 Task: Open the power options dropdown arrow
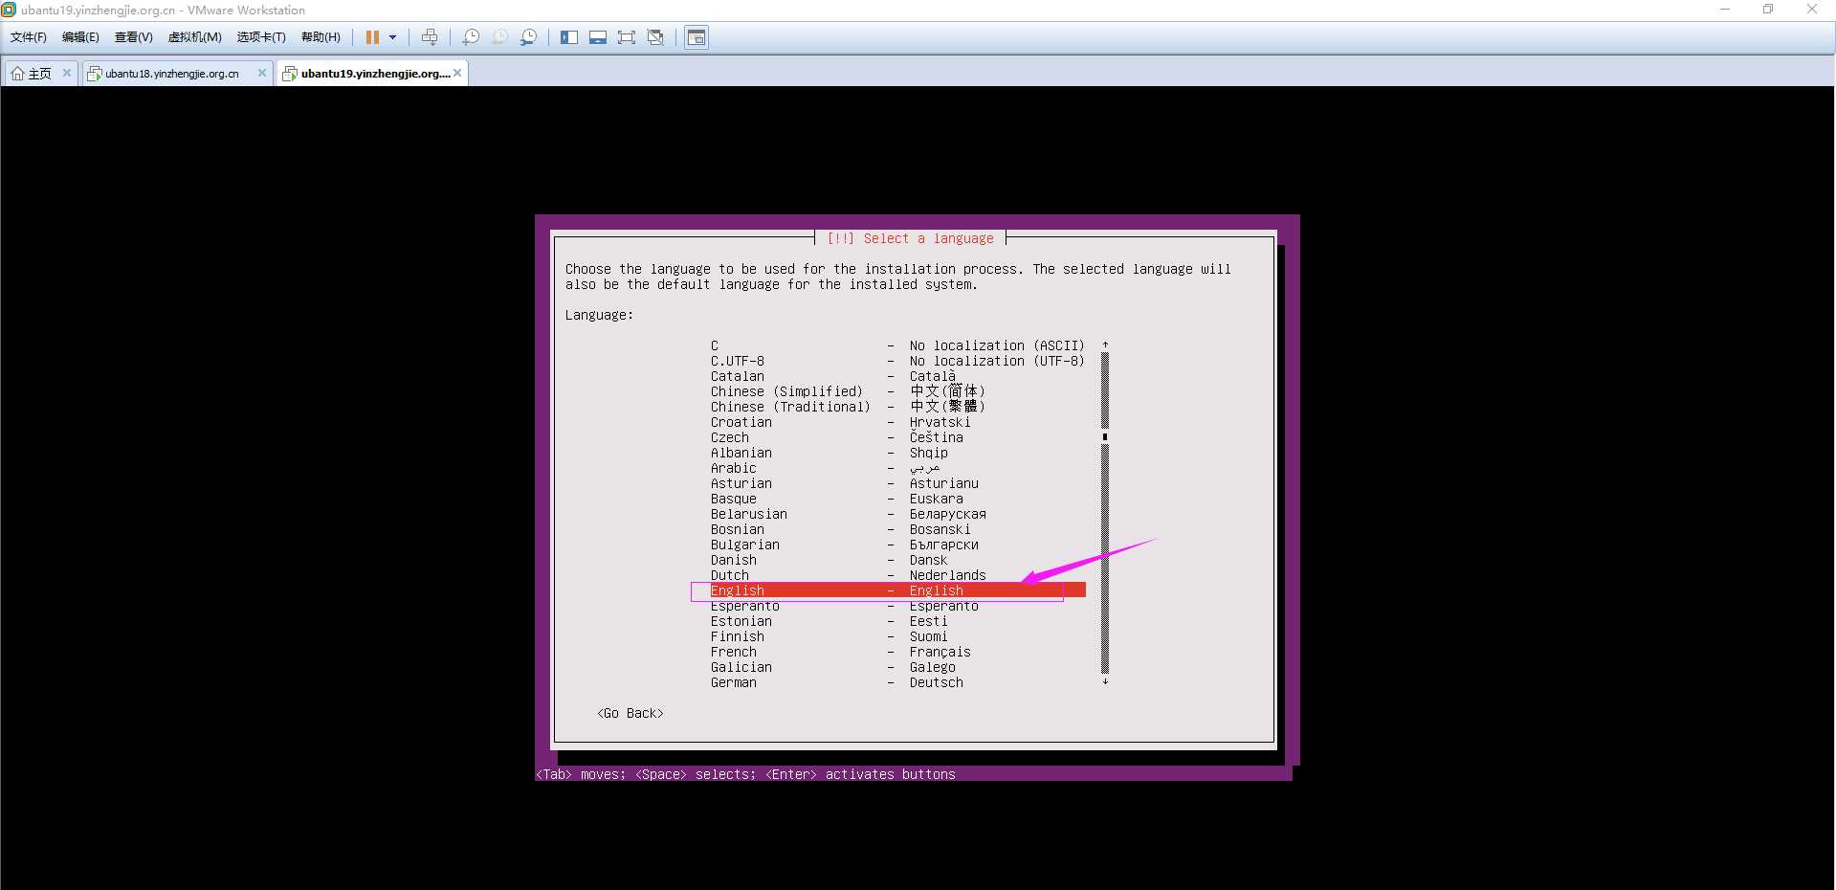(x=392, y=37)
